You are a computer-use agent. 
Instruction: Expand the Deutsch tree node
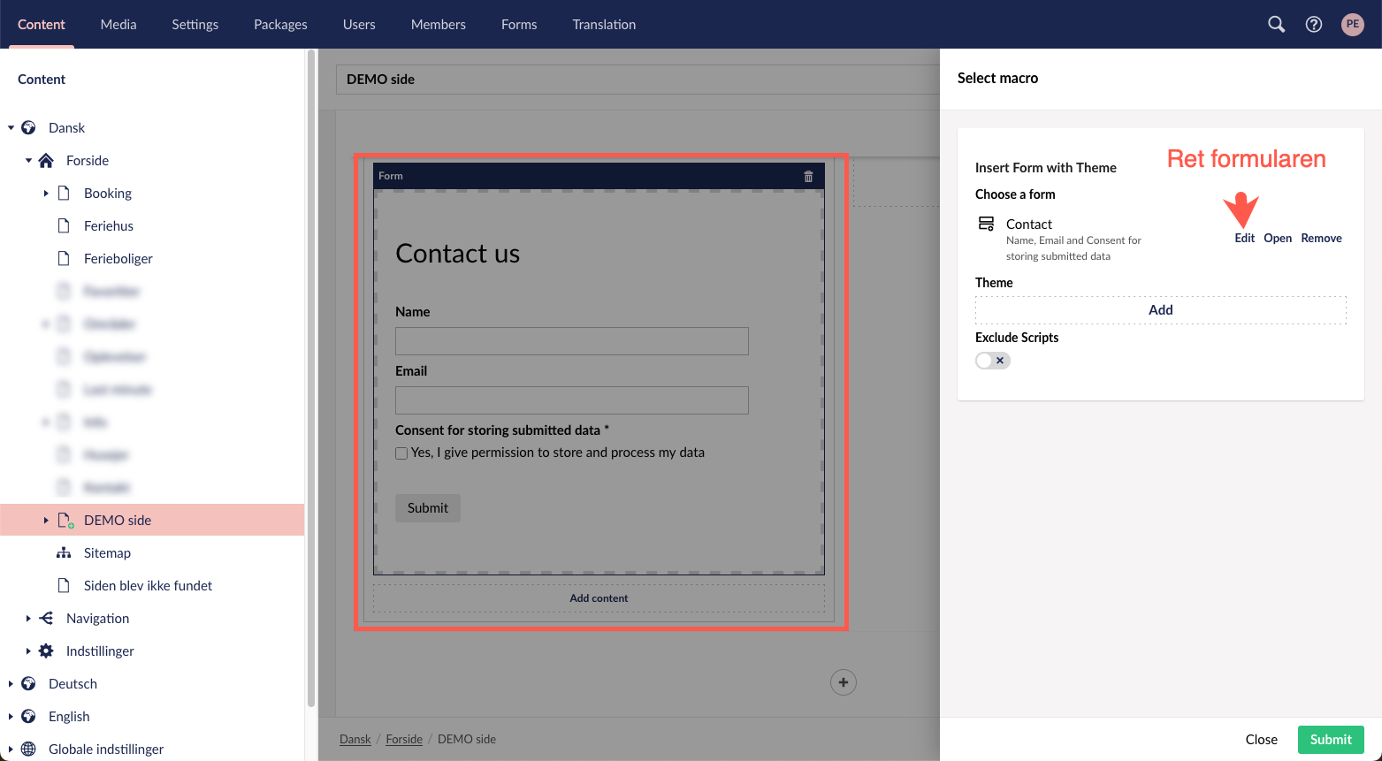pyautogui.click(x=11, y=683)
